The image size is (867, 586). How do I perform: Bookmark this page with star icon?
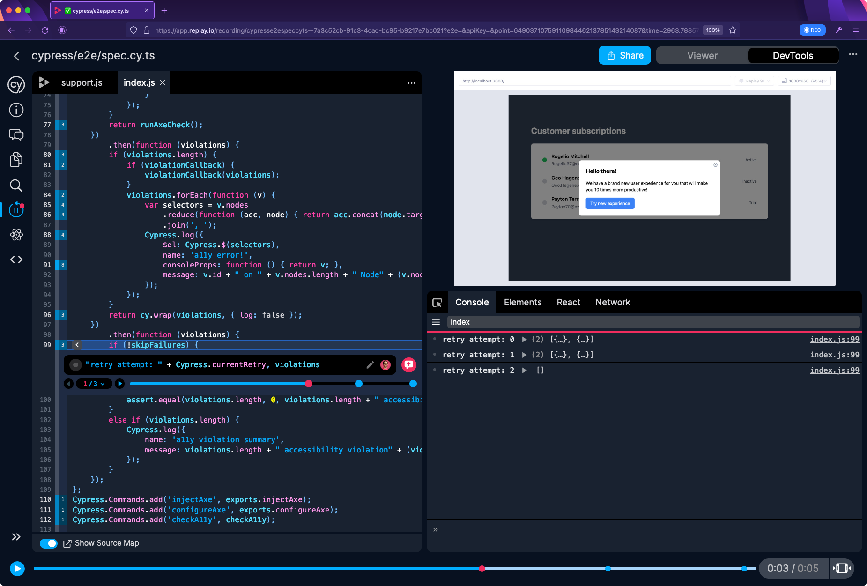coord(733,30)
